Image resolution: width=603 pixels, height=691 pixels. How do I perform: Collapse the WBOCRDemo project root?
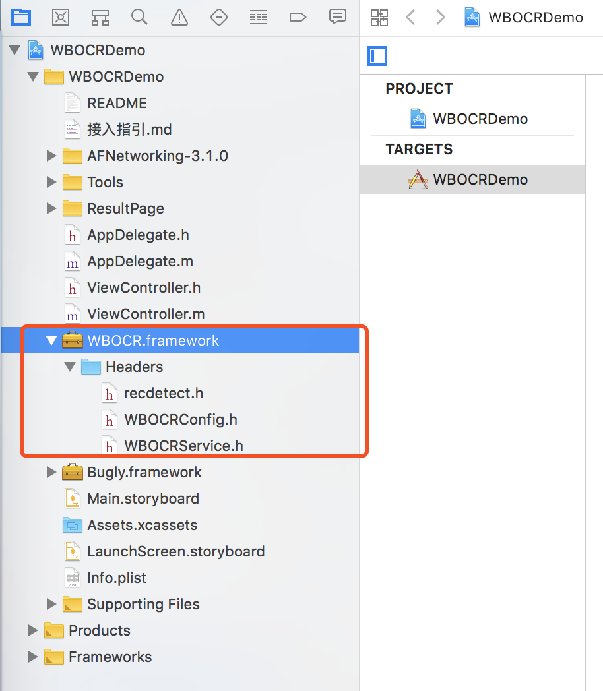[x=15, y=50]
